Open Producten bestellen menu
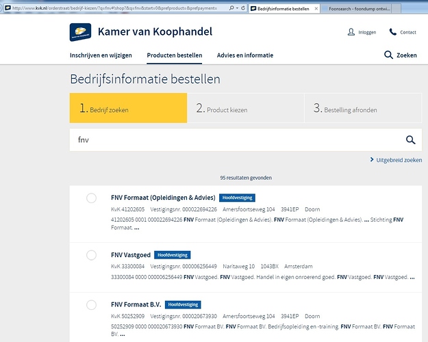The width and height of the screenshot is (428, 342). (x=175, y=55)
